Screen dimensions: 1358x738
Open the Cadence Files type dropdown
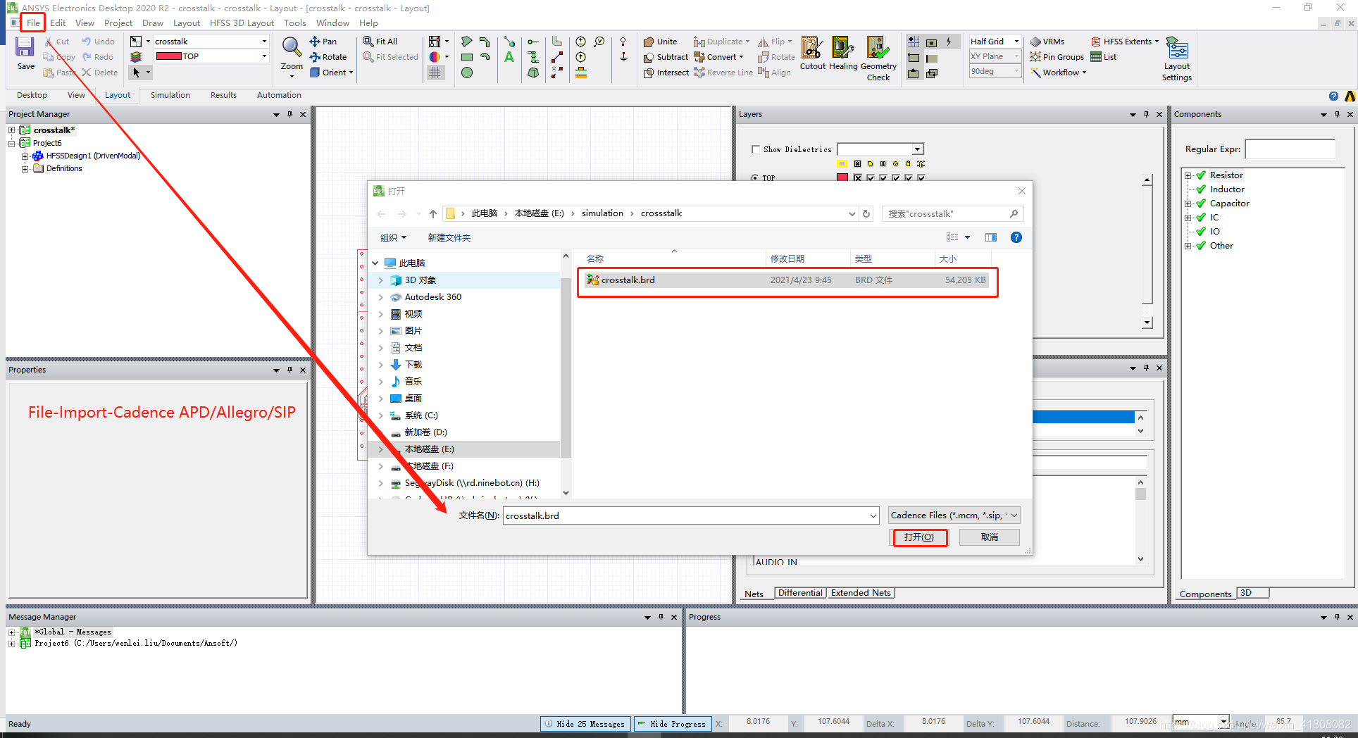[954, 515]
